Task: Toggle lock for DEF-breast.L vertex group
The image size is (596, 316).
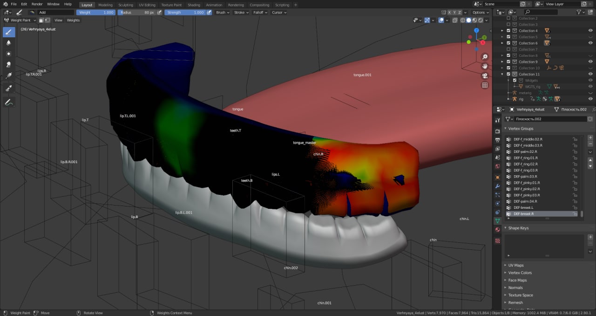Action: (575, 207)
